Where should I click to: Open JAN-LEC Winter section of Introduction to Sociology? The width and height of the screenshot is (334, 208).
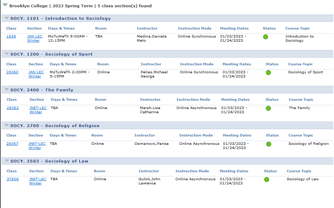coord(35,39)
